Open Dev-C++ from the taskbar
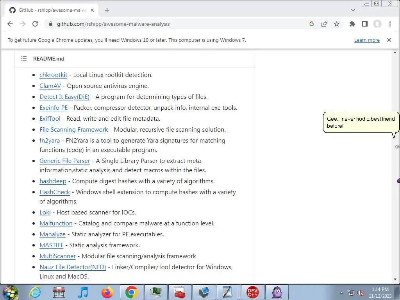 [253, 292]
